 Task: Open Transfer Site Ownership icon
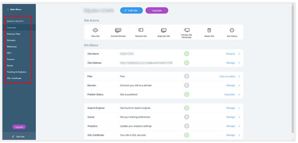tap(186, 30)
